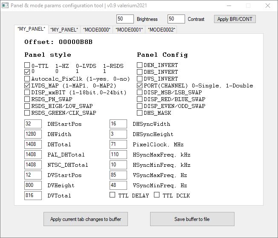
Task: Open the *MODE0001* tab
Action: coord(129,30)
